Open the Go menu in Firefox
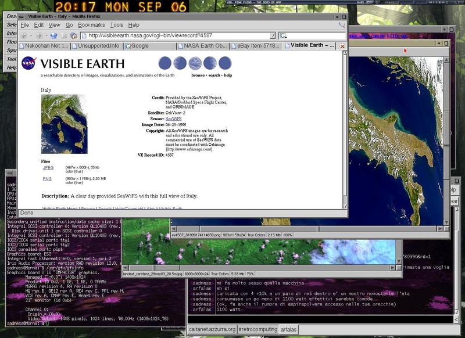 click(69, 25)
